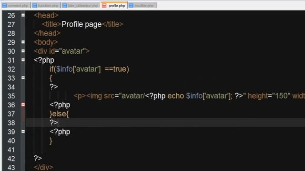
Task: Click the blue save icon on liste_utilisateur.php tab
Action: (x=65, y=6)
